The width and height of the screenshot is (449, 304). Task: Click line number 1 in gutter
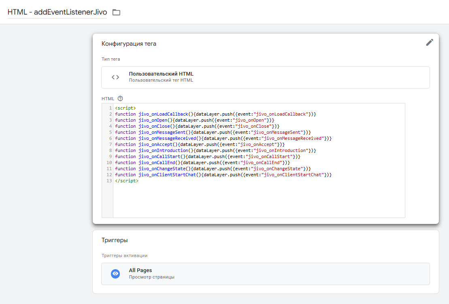click(111, 108)
